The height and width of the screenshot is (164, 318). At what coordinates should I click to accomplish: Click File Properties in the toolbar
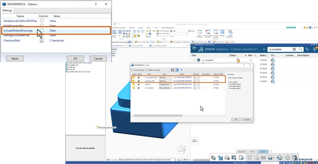click(219, 42)
